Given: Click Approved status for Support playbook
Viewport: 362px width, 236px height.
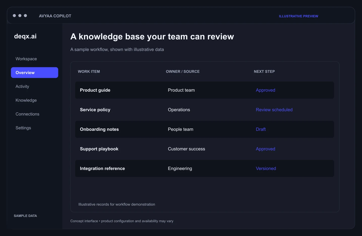Looking at the screenshot, I should click(x=265, y=149).
